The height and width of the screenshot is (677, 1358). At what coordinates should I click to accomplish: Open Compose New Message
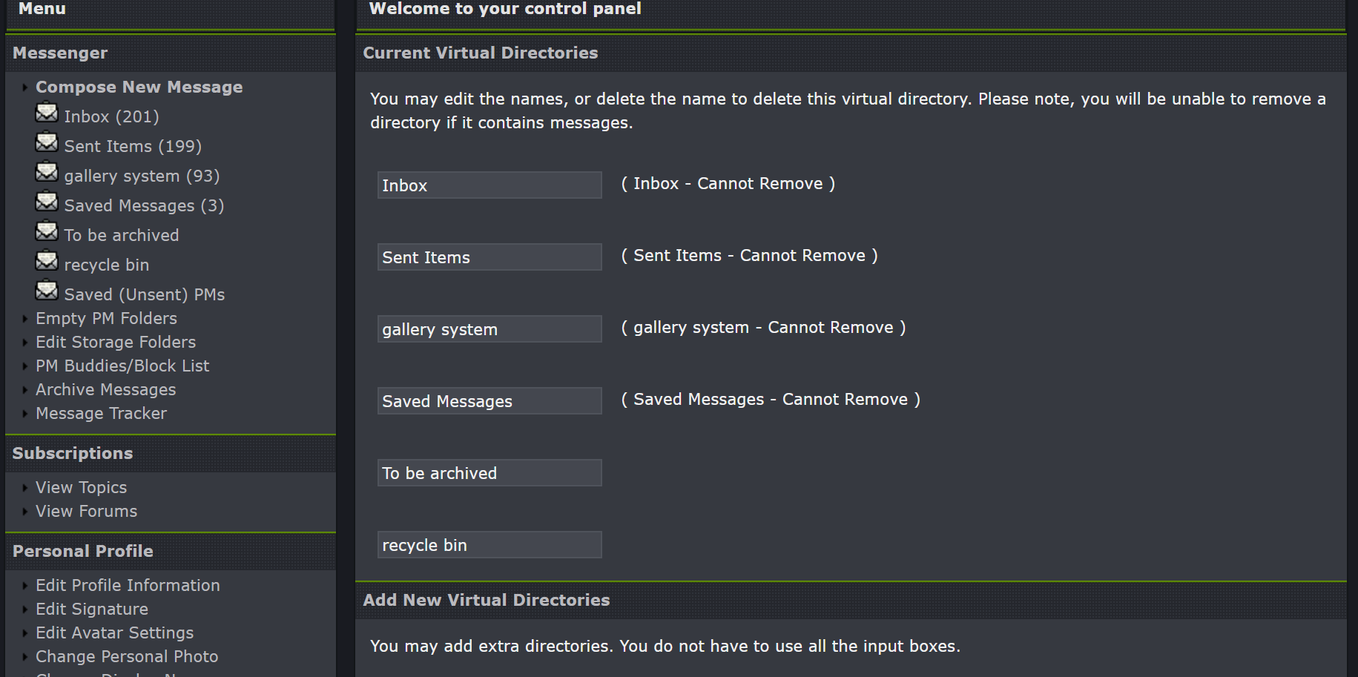[139, 87]
